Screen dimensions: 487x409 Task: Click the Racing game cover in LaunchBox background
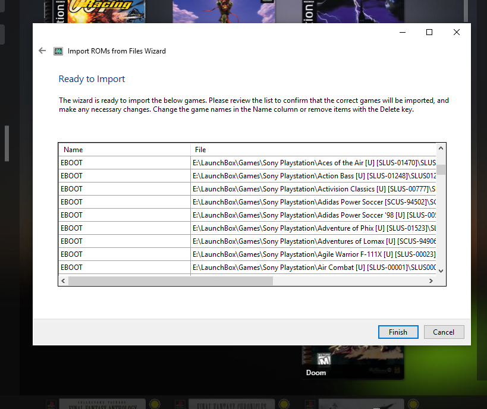[95, 11]
